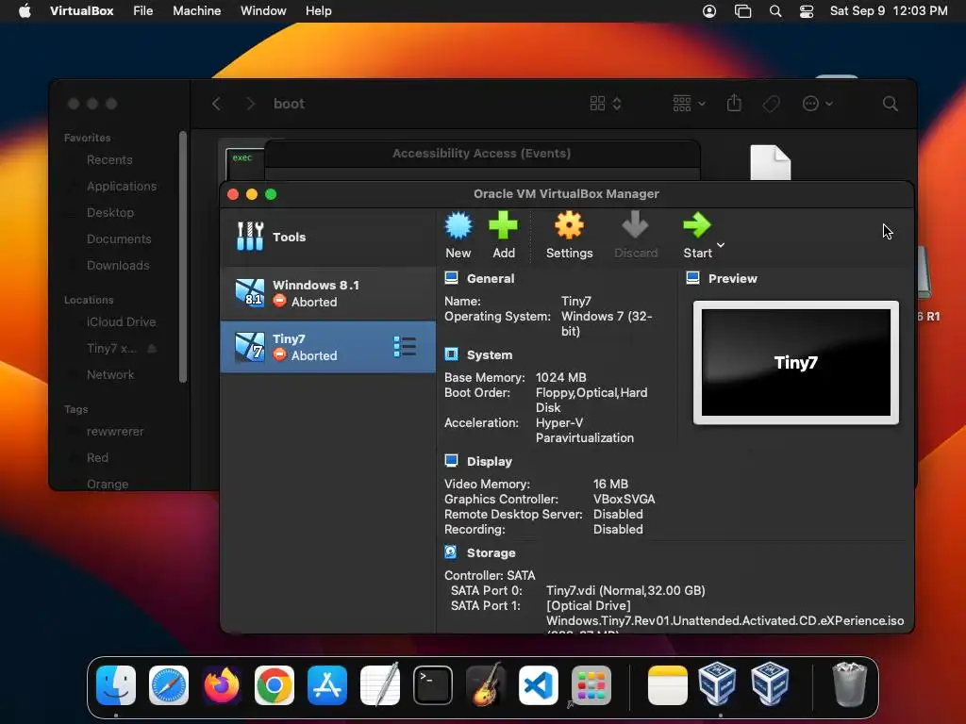This screenshot has width=966, height=724.
Task: Open Applications in Finder sidebar
Action: point(122,186)
